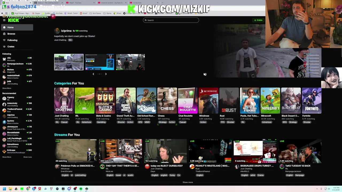The image size is (342, 192).
Task: Open Crates in the sidebar
Action: (17, 46)
